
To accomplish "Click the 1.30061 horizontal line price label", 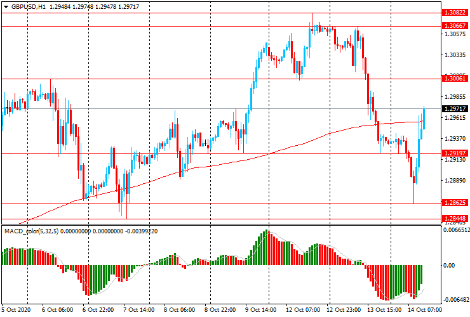I will [x=455, y=79].
